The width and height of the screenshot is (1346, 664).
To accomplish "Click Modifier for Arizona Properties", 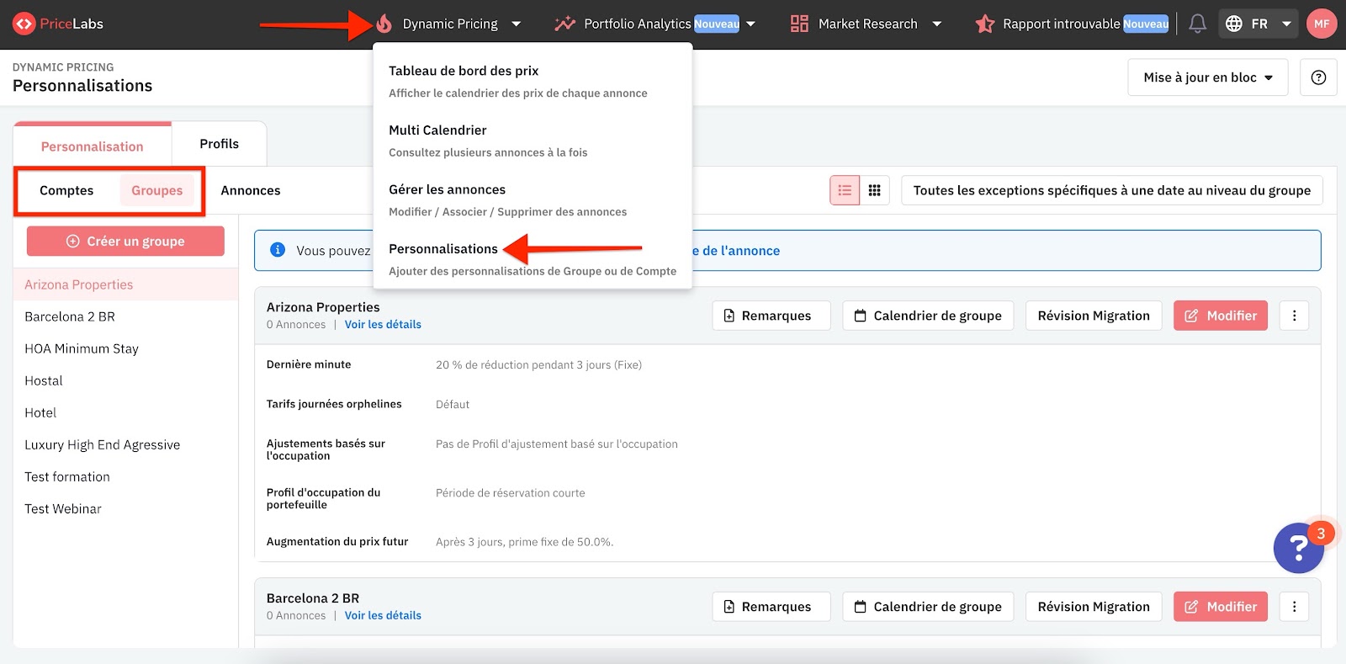I will 1221,316.
